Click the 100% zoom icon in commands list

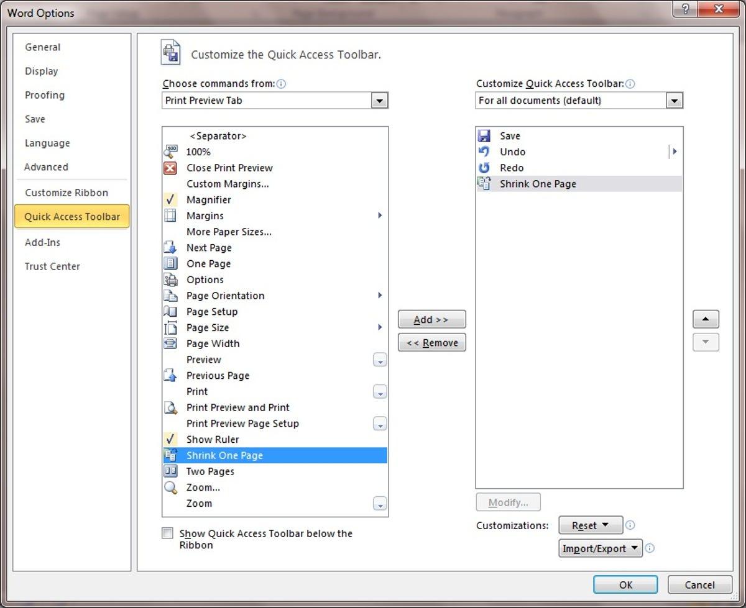coord(170,152)
